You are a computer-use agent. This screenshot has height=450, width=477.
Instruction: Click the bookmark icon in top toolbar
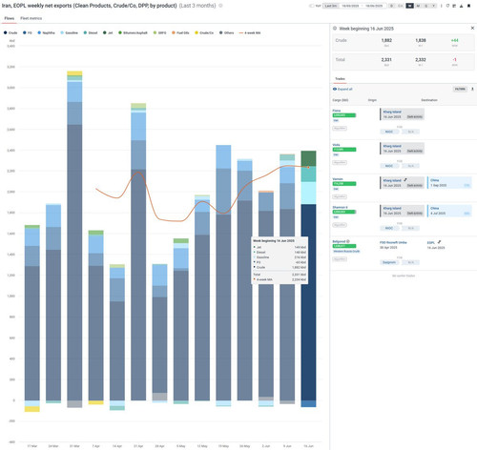tap(468, 6)
